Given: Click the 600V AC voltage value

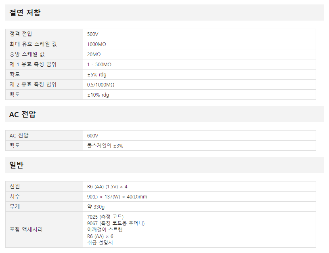Looking at the screenshot, I should pyautogui.click(x=92, y=136).
